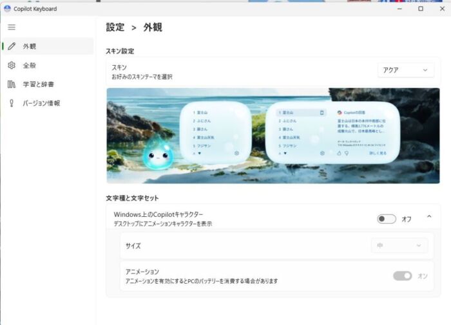Click the gear icon beside 全般

[12, 66]
